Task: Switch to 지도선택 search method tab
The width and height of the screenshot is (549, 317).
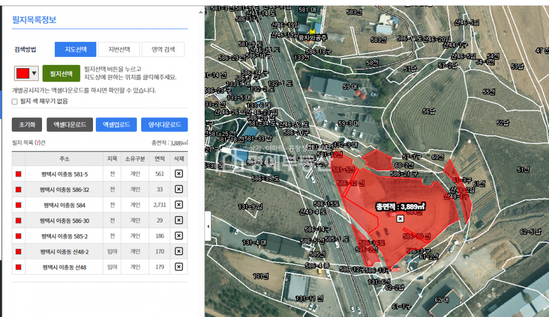Action: coord(76,49)
